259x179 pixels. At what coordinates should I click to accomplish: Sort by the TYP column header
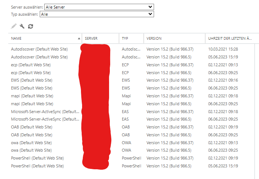coord(131,39)
